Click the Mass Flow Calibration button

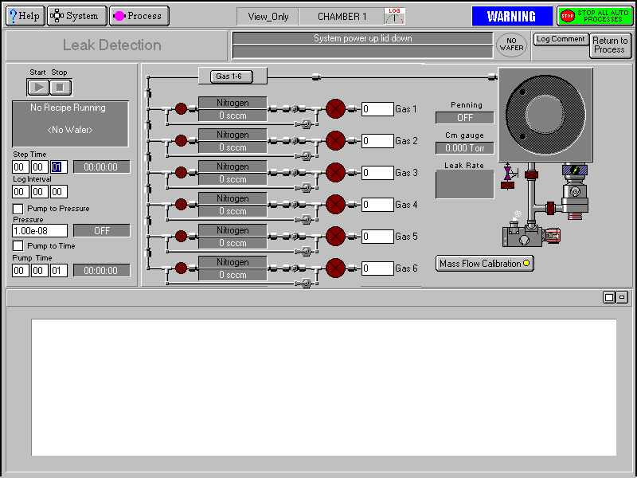point(485,264)
